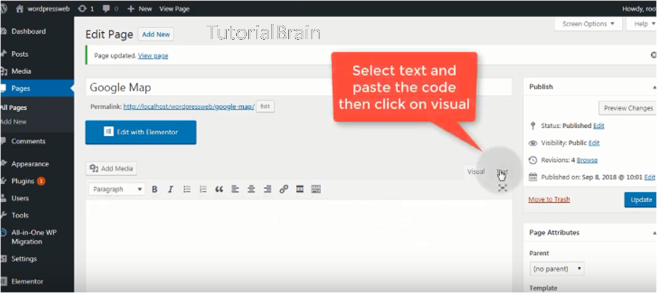The height and width of the screenshot is (293, 657).
Task: Expand Screen Options panel
Action: coord(588,24)
